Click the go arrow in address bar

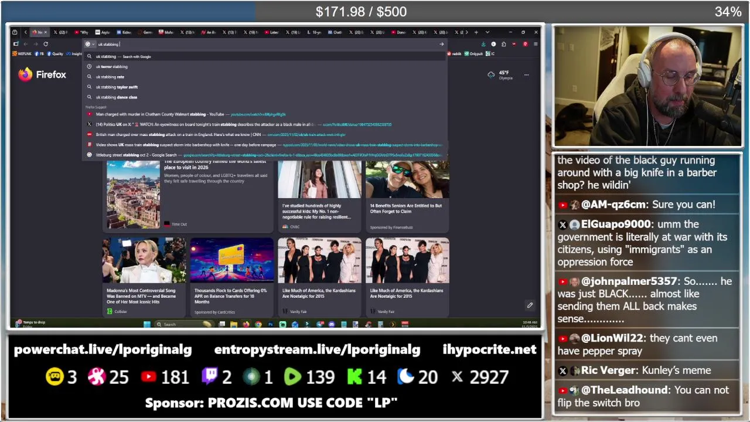point(442,44)
